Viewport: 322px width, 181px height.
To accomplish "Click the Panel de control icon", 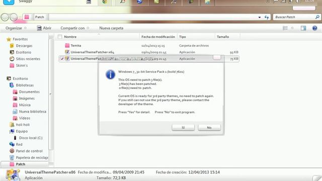I will pyautogui.click(x=12, y=151).
